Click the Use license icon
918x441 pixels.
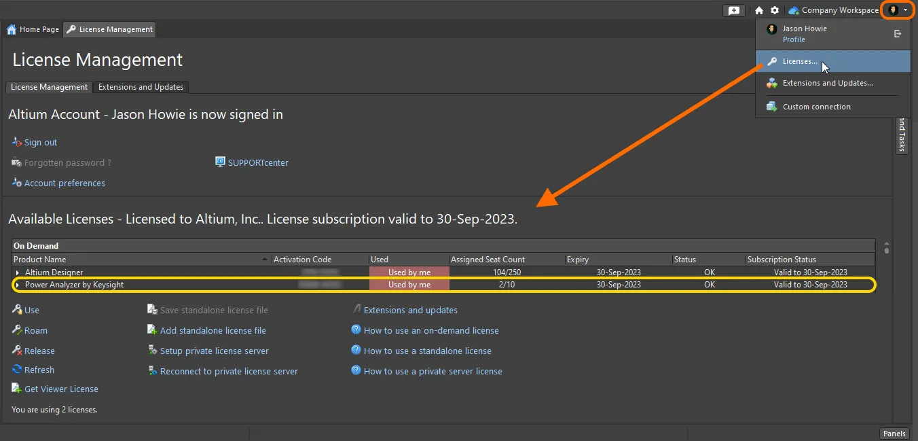coord(17,310)
